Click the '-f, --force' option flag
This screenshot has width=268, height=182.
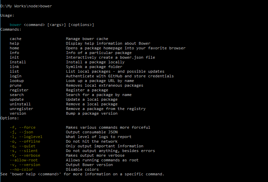[x=23, y=127]
